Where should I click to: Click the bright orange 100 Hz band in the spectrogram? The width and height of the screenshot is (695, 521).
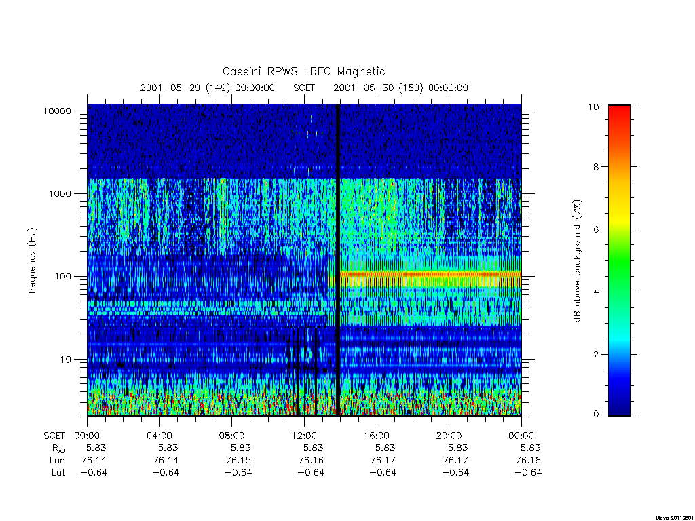click(430, 275)
